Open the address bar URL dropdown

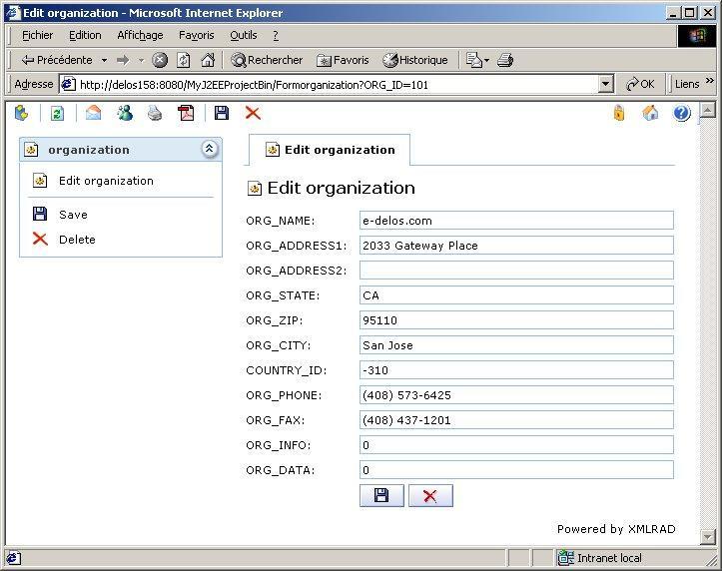pos(606,85)
